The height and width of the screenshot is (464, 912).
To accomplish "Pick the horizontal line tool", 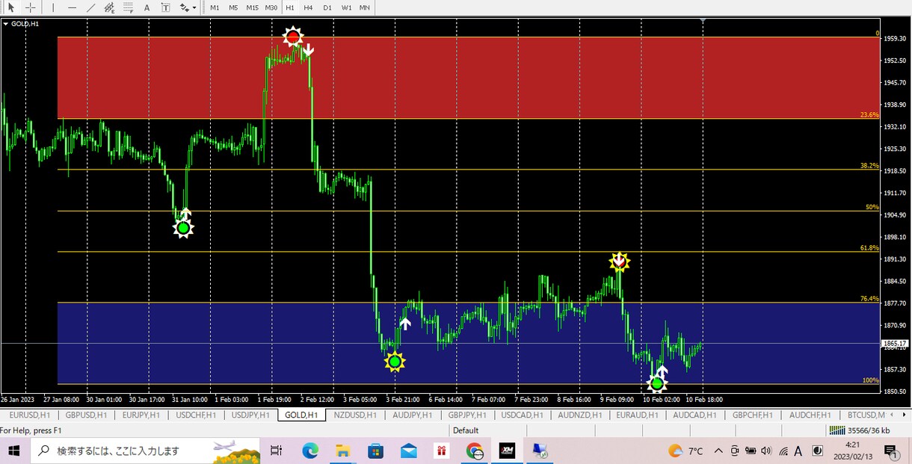I will point(72,7).
